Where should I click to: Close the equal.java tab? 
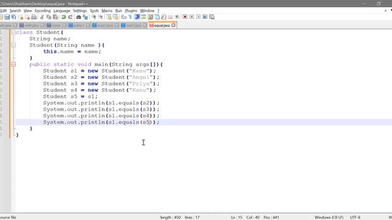pos(173,26)
